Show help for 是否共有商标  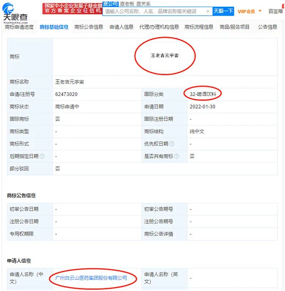point(177,156)
